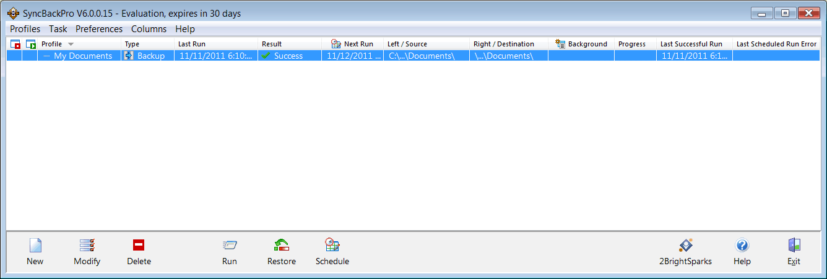The image size is (827, 279).
Task: Click the Last Successful Run column header
Action: coord(695,44)
